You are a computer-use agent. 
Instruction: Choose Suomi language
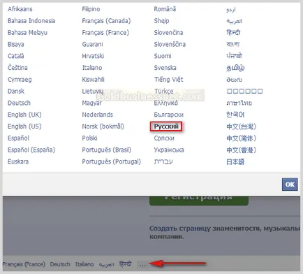[x=163, y=56]
